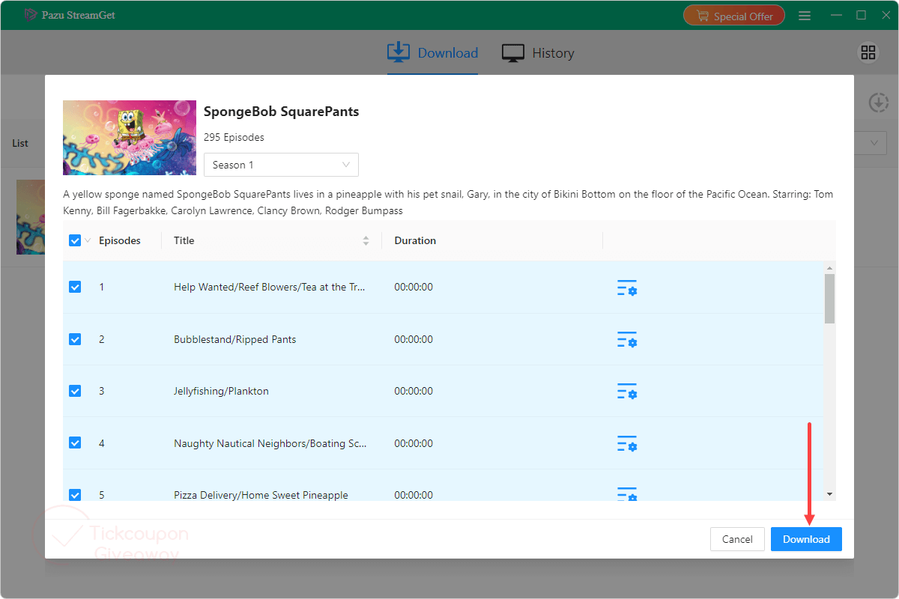Click the scrollbar down arrow
This screenshot has height=599, width=899.
829,494
